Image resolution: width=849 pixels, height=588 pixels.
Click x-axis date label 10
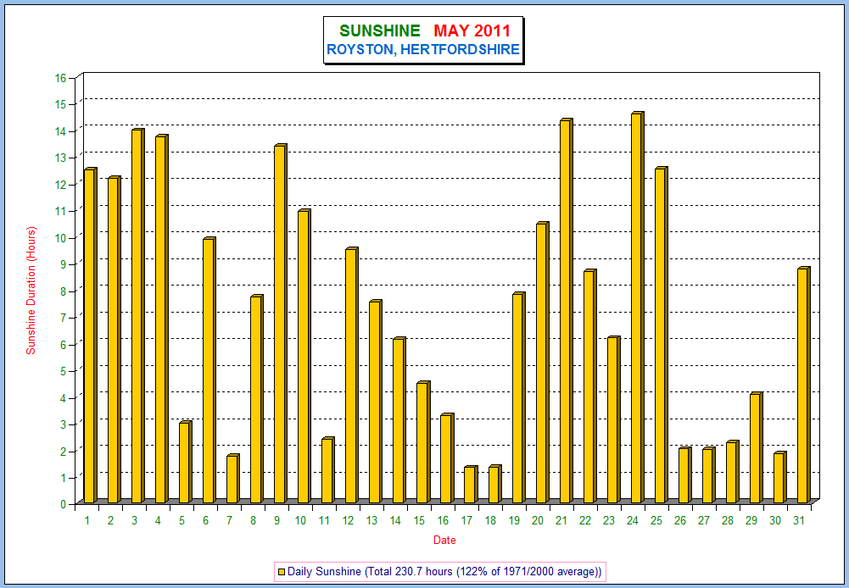tap(300, 521)
